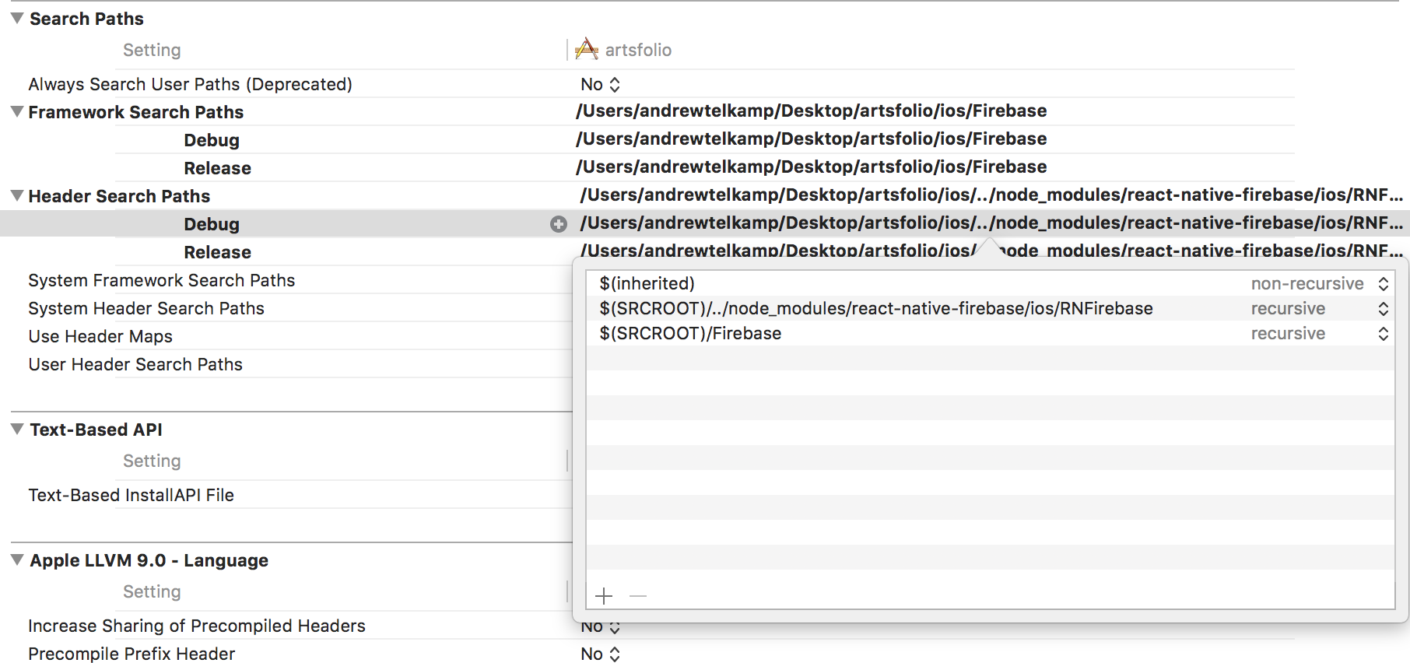Select Release under Header Search Paths
Viewport: 1410px width, 663px height.
(x=218, y=252)
